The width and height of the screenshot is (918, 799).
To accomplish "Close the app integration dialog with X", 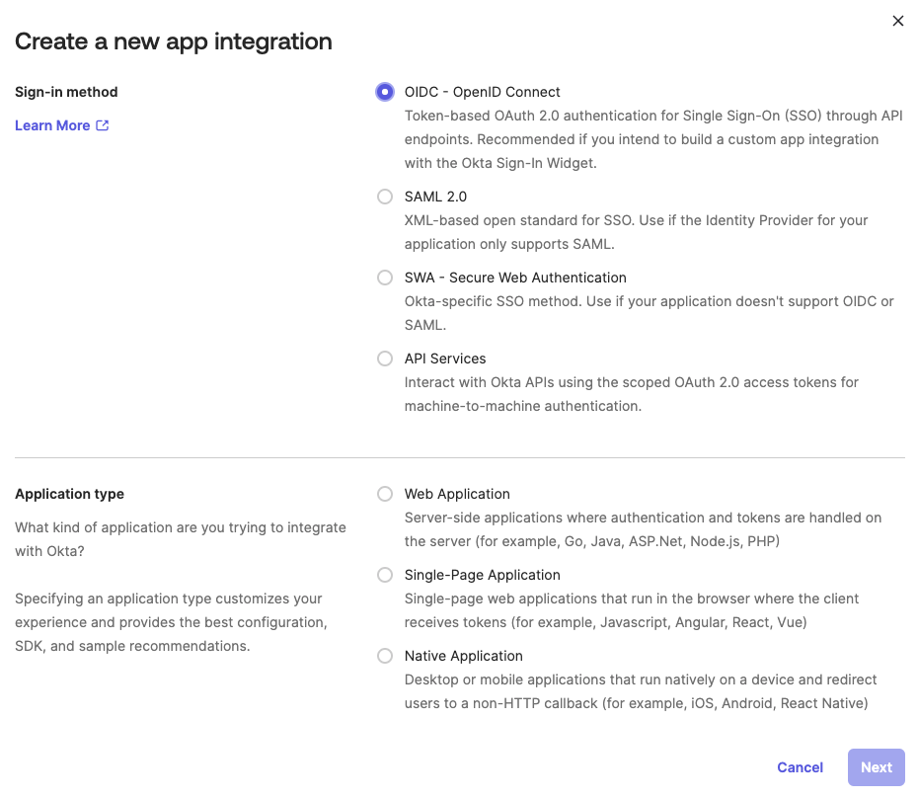I will [x=897, y=21].
